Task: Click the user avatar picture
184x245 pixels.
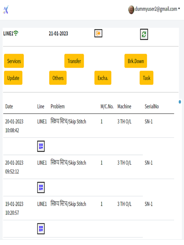Action: [x=131, y=10]
